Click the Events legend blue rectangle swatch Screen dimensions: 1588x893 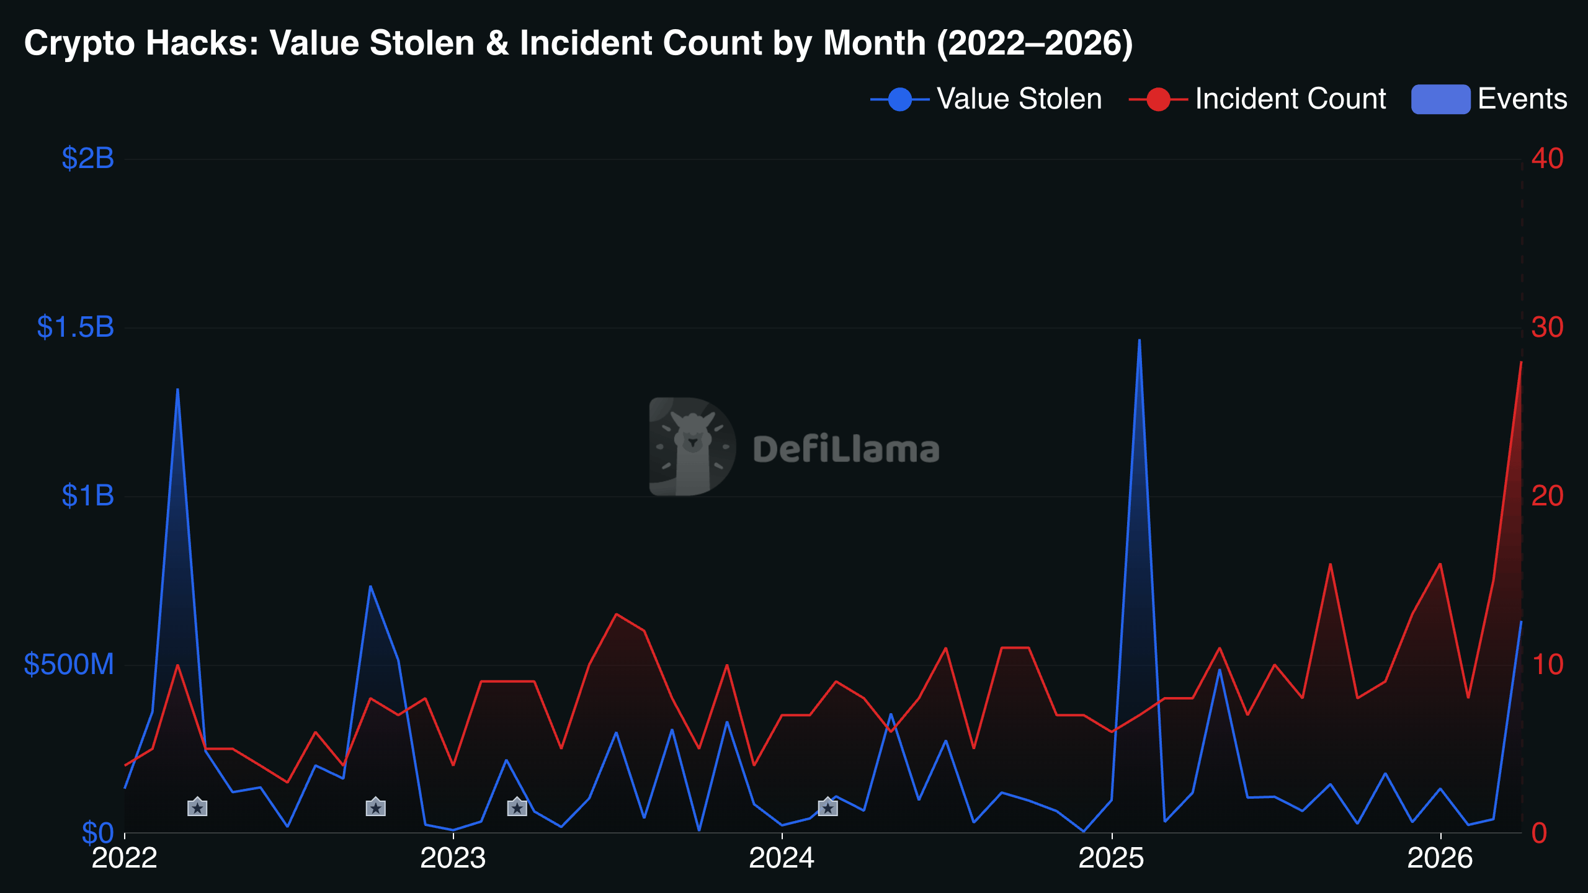pyautogui.click(x=1440, y=99)
